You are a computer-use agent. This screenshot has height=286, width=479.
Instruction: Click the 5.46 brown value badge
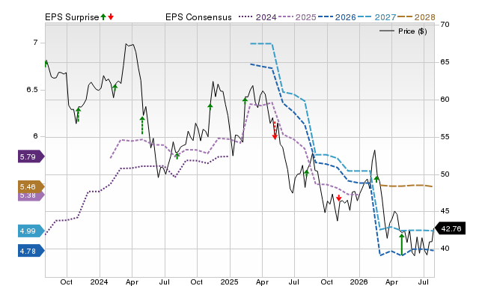(x=31, y=186)
